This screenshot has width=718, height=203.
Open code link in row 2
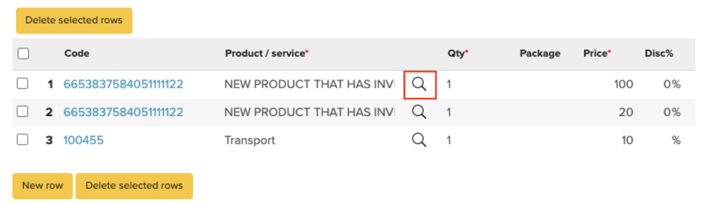click(123, 112)
